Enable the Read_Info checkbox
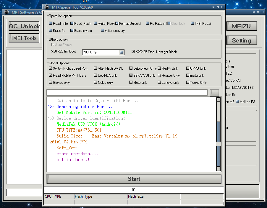Image resolution: width=267 pixels, height=208 pixels. [x=51, y=23]
